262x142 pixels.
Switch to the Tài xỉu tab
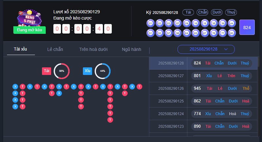pyautogui.click(x=20, y=49)
